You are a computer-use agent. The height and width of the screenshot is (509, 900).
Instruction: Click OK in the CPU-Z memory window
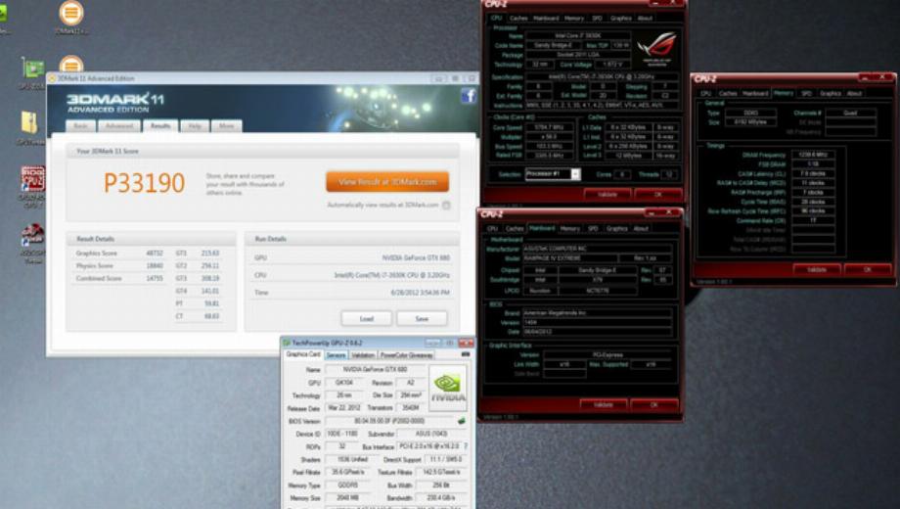click(x=868, y=269)
